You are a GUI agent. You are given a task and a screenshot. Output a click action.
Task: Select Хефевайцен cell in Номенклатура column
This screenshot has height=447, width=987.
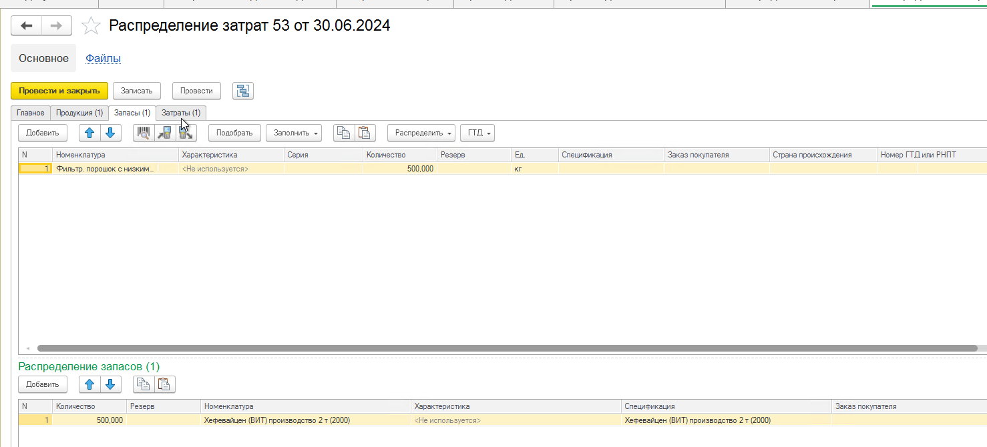click(305, 420)
